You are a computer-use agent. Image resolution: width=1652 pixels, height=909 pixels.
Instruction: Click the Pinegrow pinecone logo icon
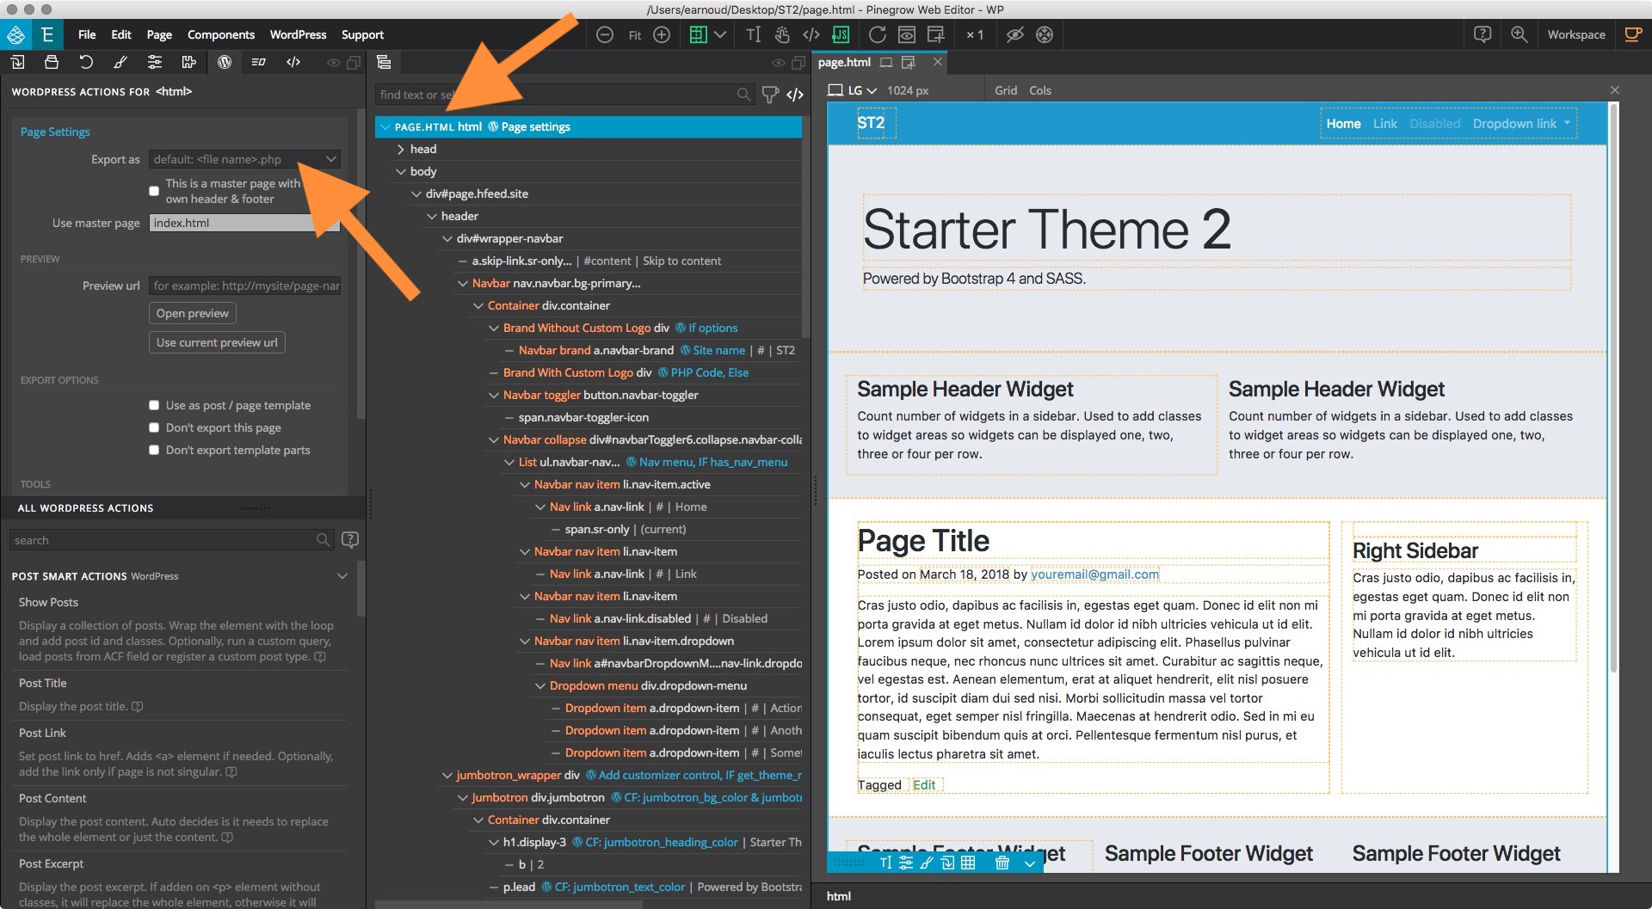point(15,35)
